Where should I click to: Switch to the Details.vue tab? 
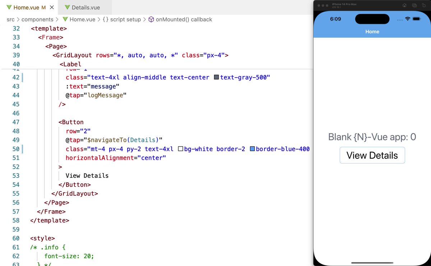coord(85,8)
